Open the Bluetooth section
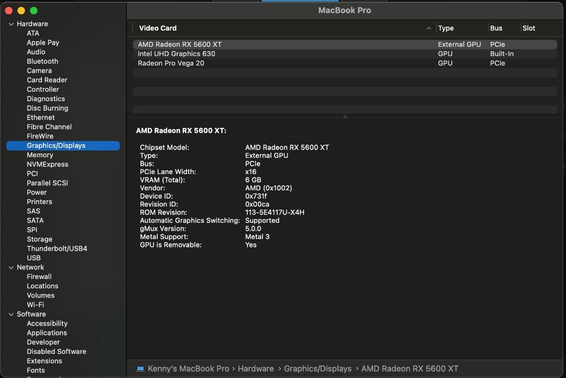Screen dimensions: 566x378 point(42,61)
